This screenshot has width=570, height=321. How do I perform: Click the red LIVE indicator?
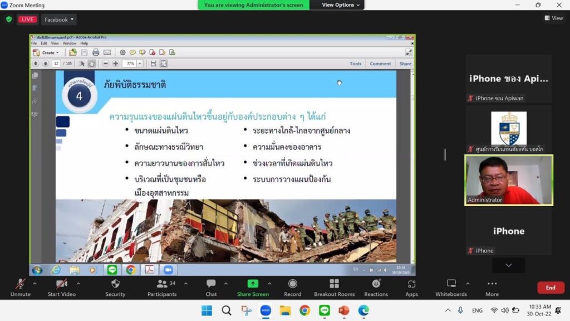tap(27, 20)
